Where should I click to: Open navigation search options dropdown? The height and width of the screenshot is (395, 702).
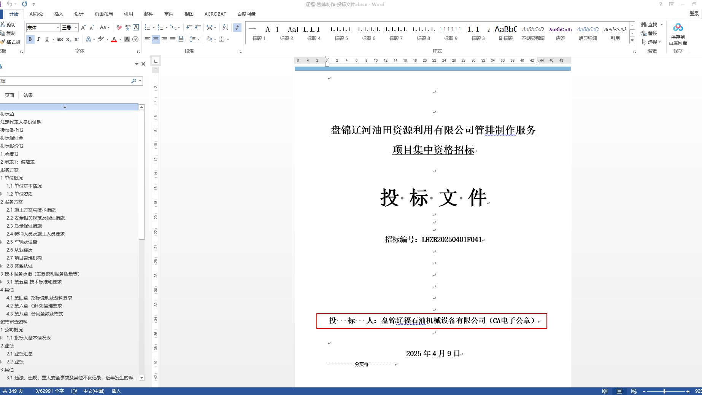pos(140,81)
